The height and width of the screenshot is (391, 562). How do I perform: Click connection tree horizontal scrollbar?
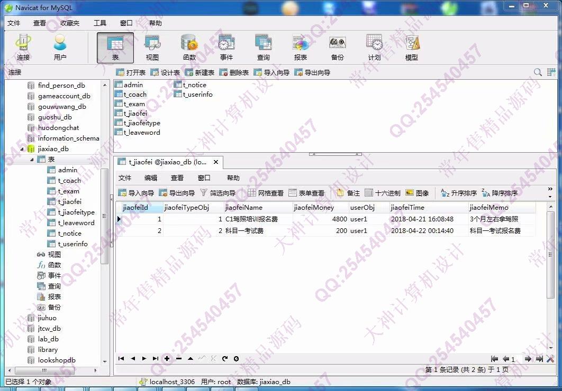tap(45, 370)
